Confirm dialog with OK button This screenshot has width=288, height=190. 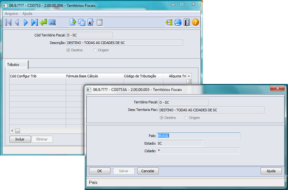[x=100, y=171]
